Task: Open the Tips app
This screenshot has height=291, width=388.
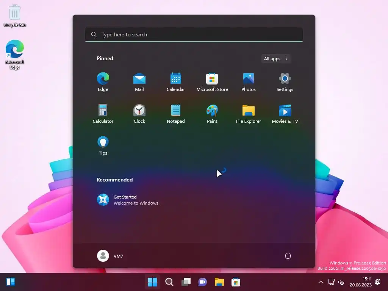Action: tap(103, 146)
